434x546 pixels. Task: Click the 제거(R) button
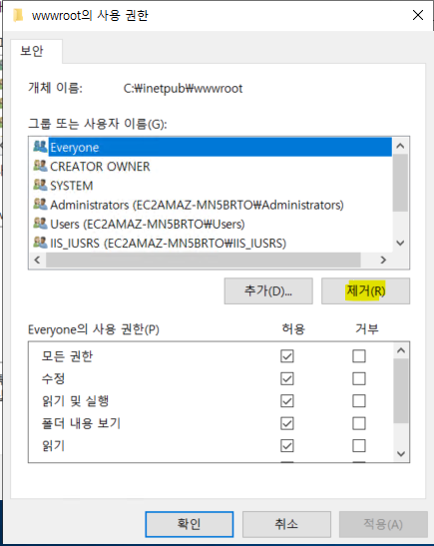(365, 290)
